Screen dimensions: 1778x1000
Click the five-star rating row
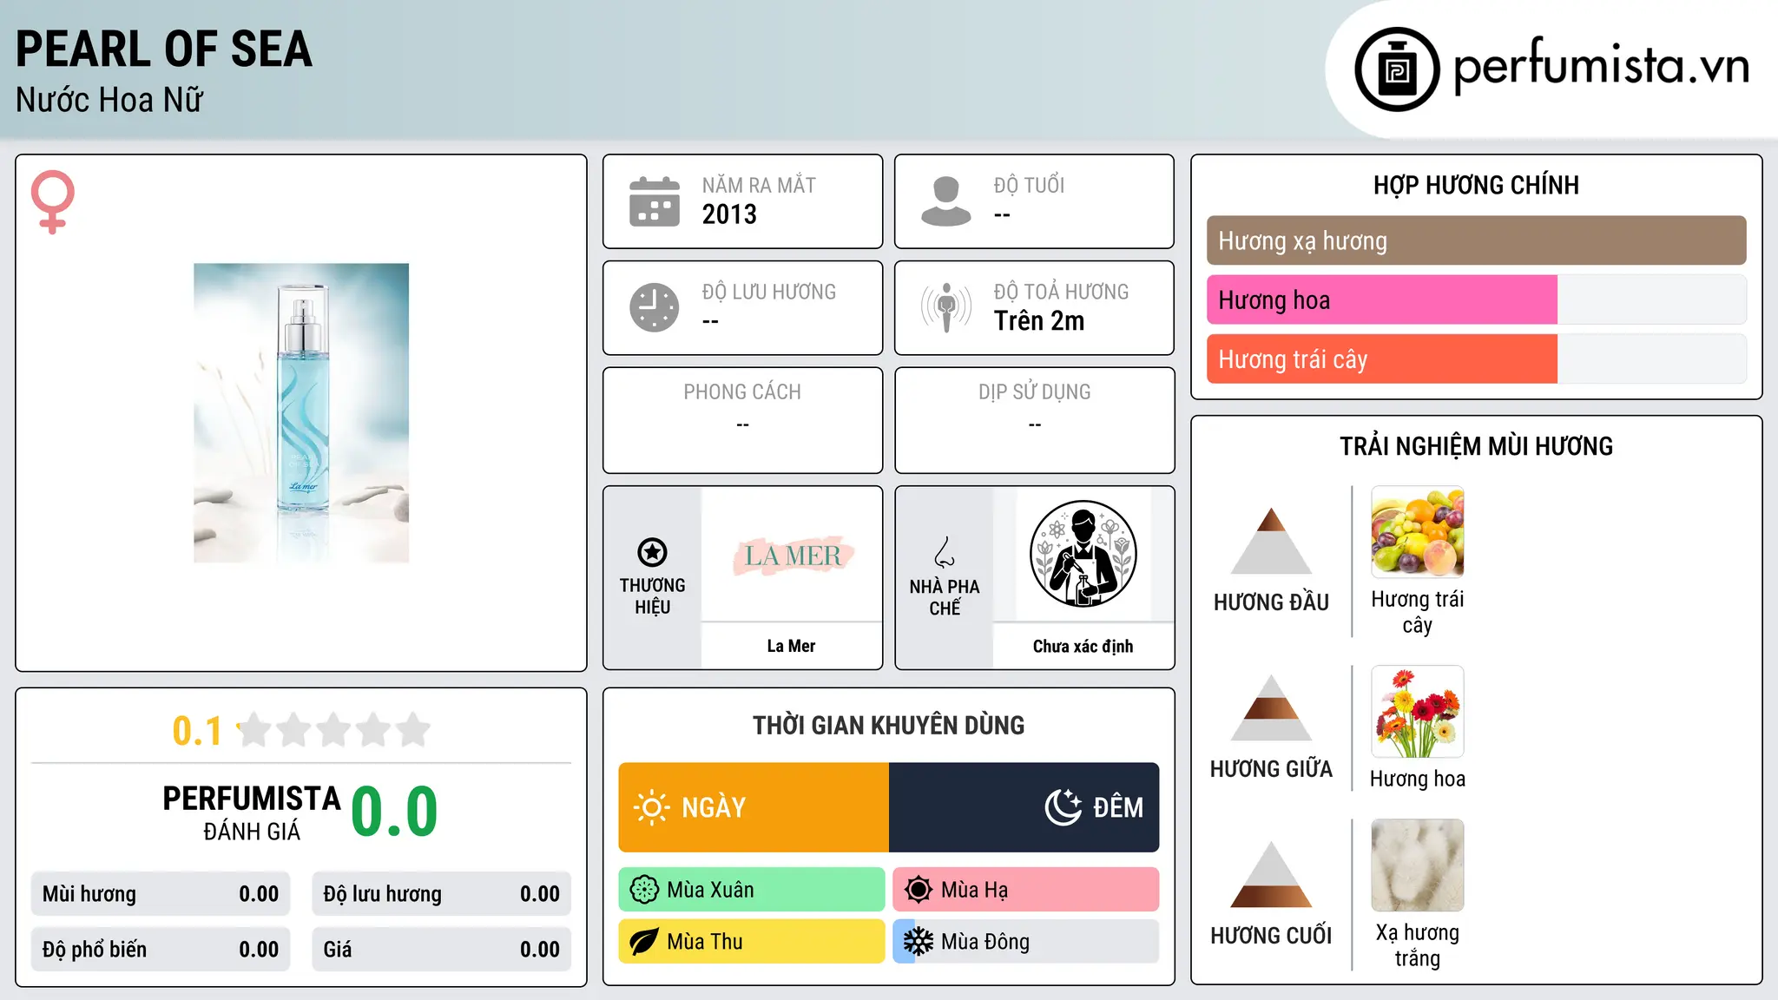[x=333, y=730]
